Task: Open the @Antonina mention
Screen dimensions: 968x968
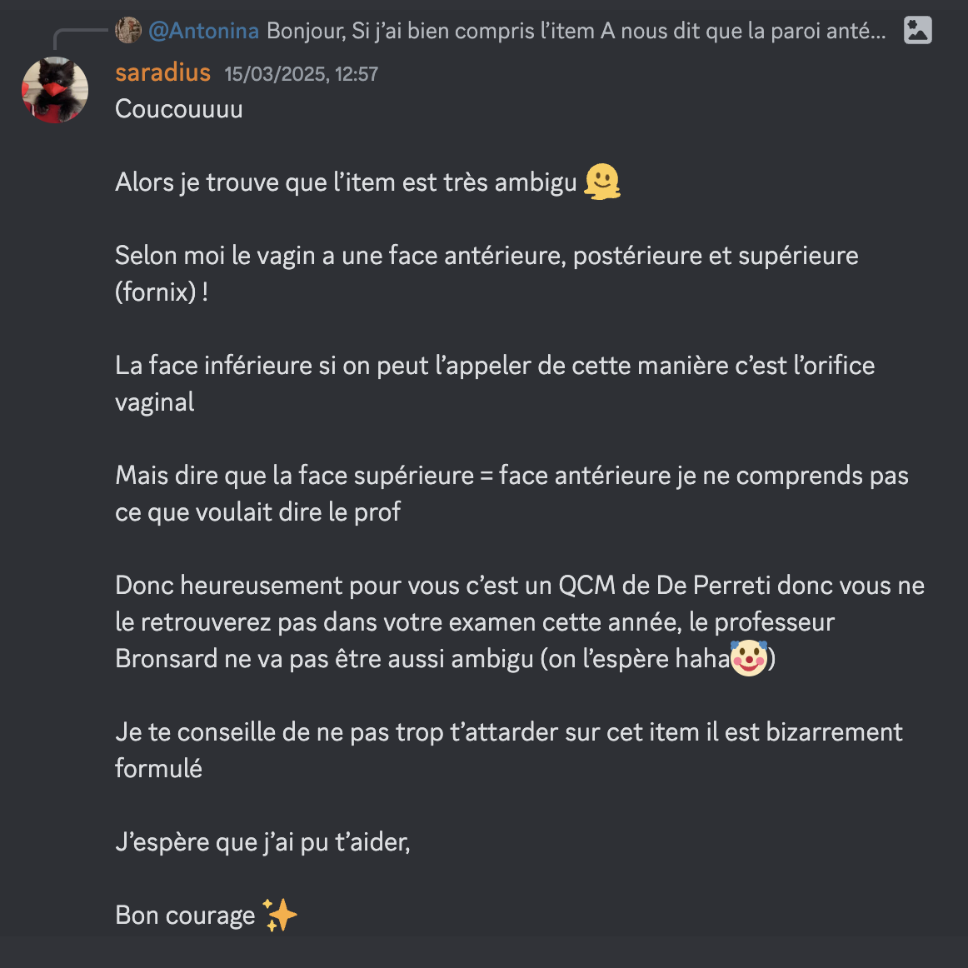Action: coord(204,30)
